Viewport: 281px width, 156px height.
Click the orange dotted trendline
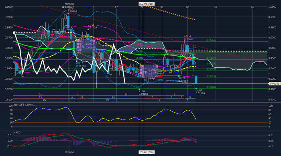tap(170, 13)
